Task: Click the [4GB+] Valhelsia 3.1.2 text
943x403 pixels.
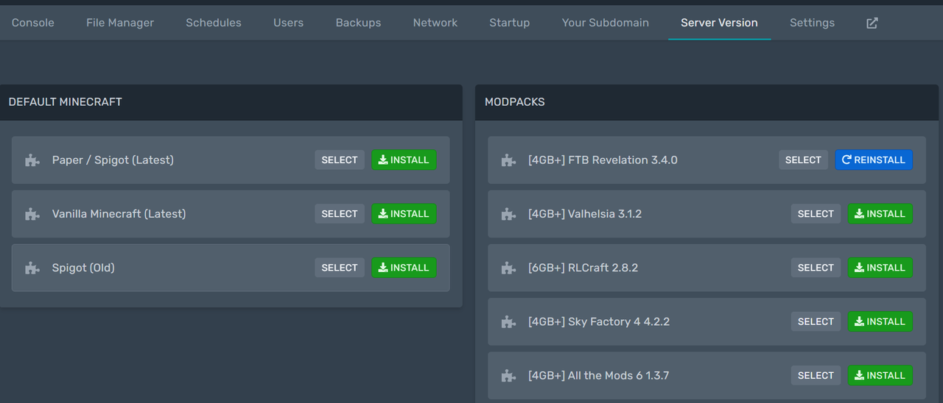Action: [x=585, y=214]
